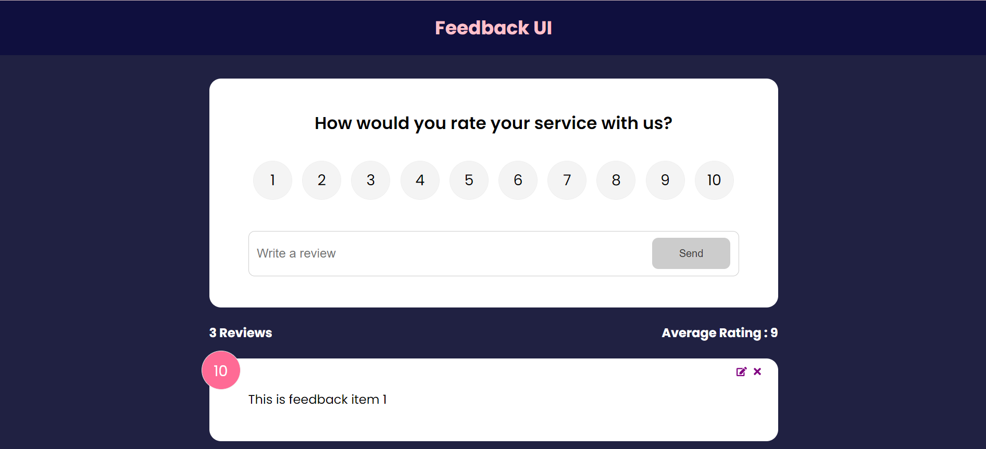Choose rating 6 on the scale
Screen dimensions: 986x449
pos(518,180)
